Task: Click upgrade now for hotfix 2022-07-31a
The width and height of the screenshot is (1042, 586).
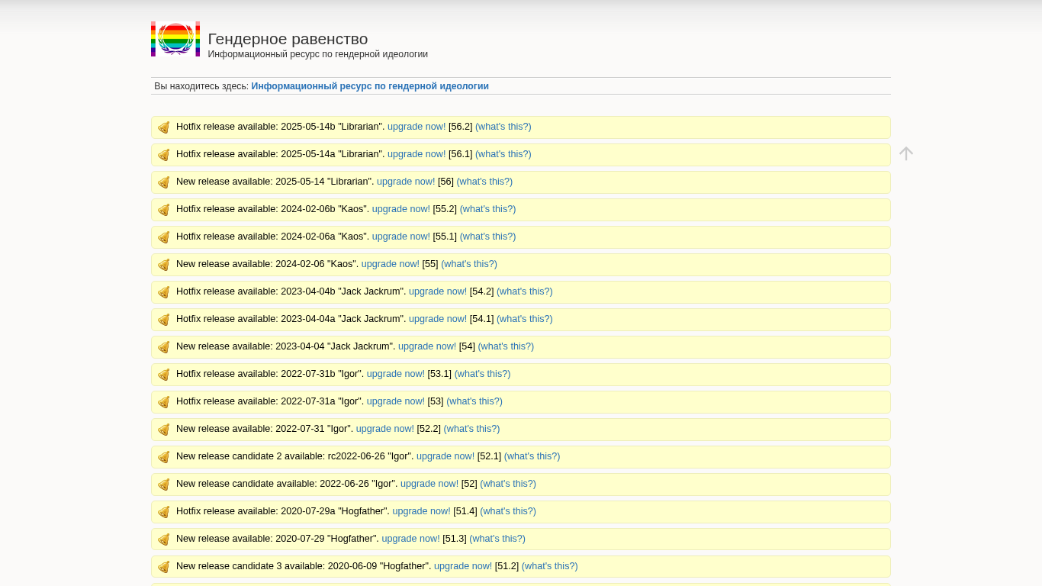Action: pyautogui.click(x=396, y=401)
